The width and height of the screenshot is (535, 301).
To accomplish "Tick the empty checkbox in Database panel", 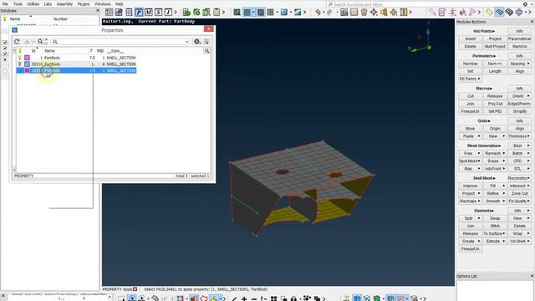I will click(5, 71).
